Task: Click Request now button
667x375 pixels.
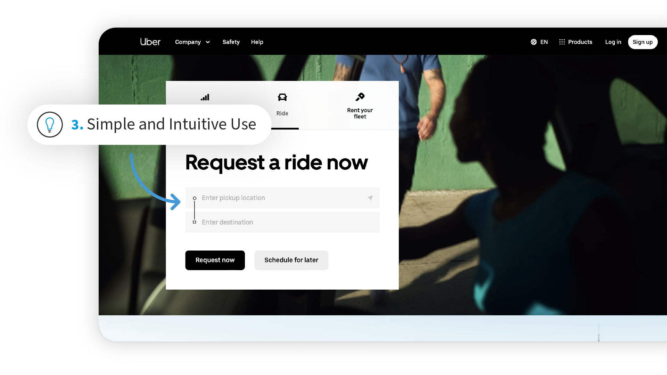Action: (x=215, y=260)
